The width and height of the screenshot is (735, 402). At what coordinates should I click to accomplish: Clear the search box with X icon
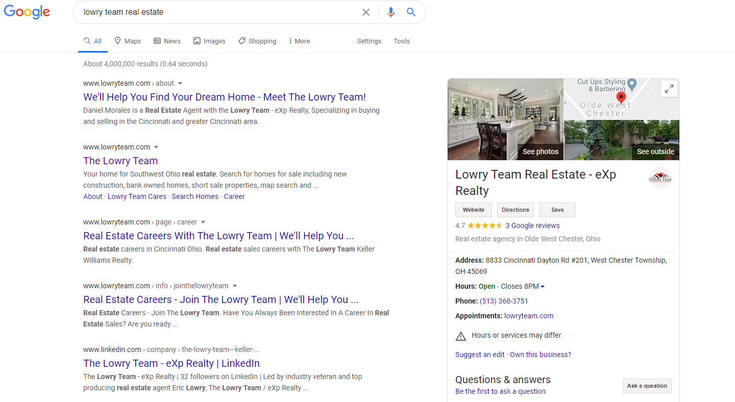coord(365,12)
